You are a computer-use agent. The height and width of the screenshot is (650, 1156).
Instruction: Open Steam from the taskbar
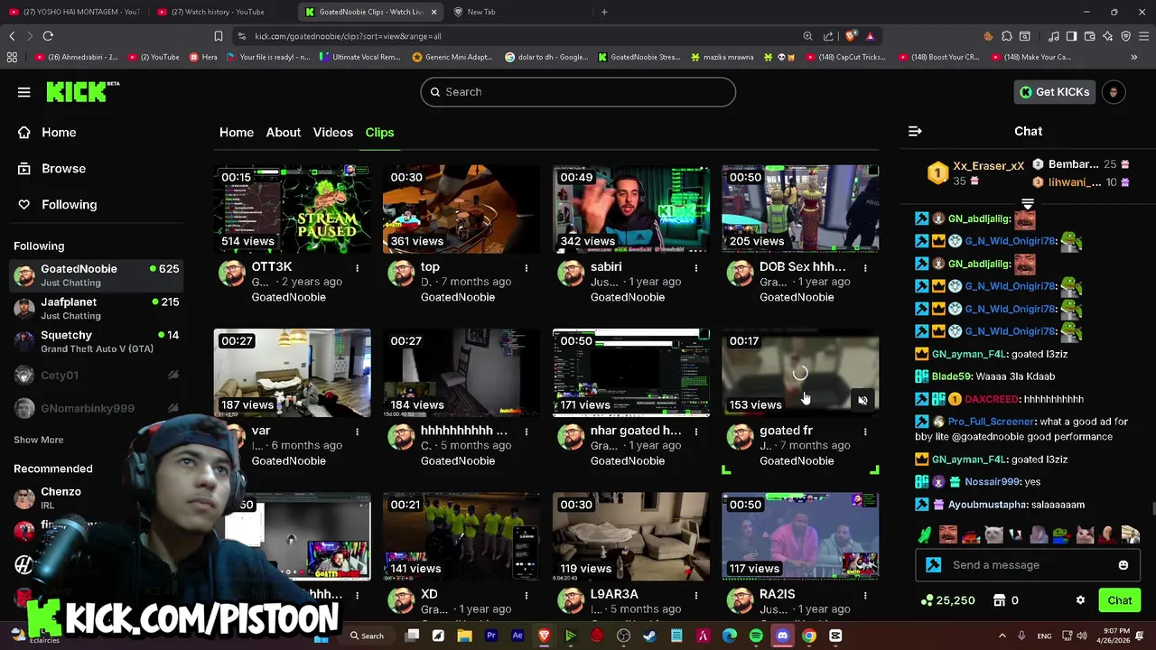coord(649,636)
